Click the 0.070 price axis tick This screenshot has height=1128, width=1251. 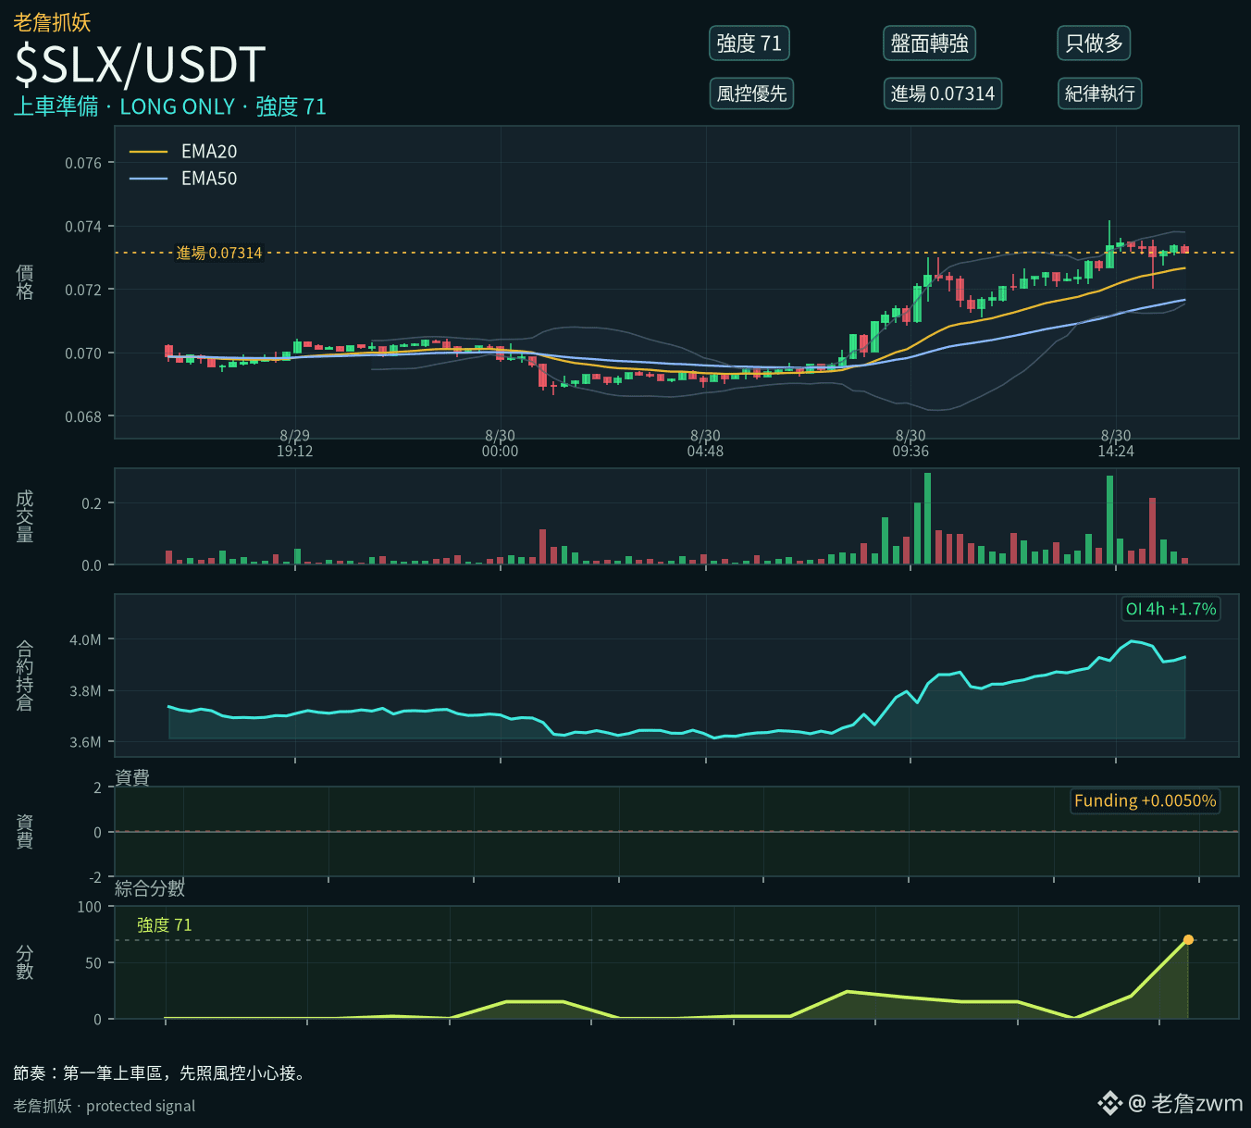pos(83,353)
